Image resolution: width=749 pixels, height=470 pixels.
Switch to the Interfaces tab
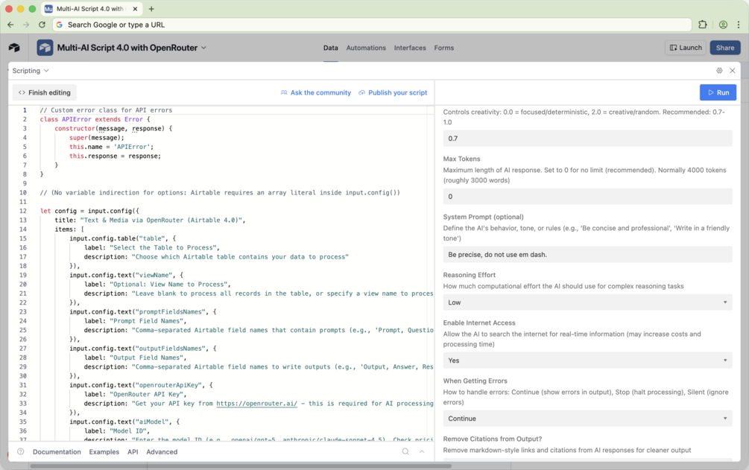(410, 48)
